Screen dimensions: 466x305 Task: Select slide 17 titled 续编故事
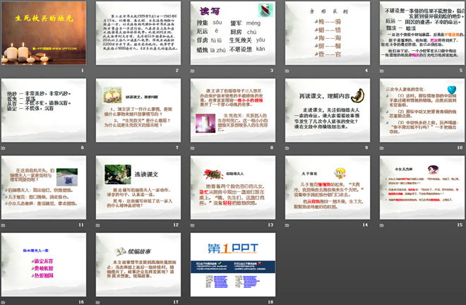138,265
